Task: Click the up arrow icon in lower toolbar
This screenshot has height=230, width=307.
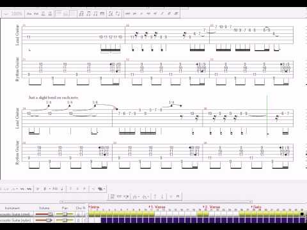Action: (155, 196)
